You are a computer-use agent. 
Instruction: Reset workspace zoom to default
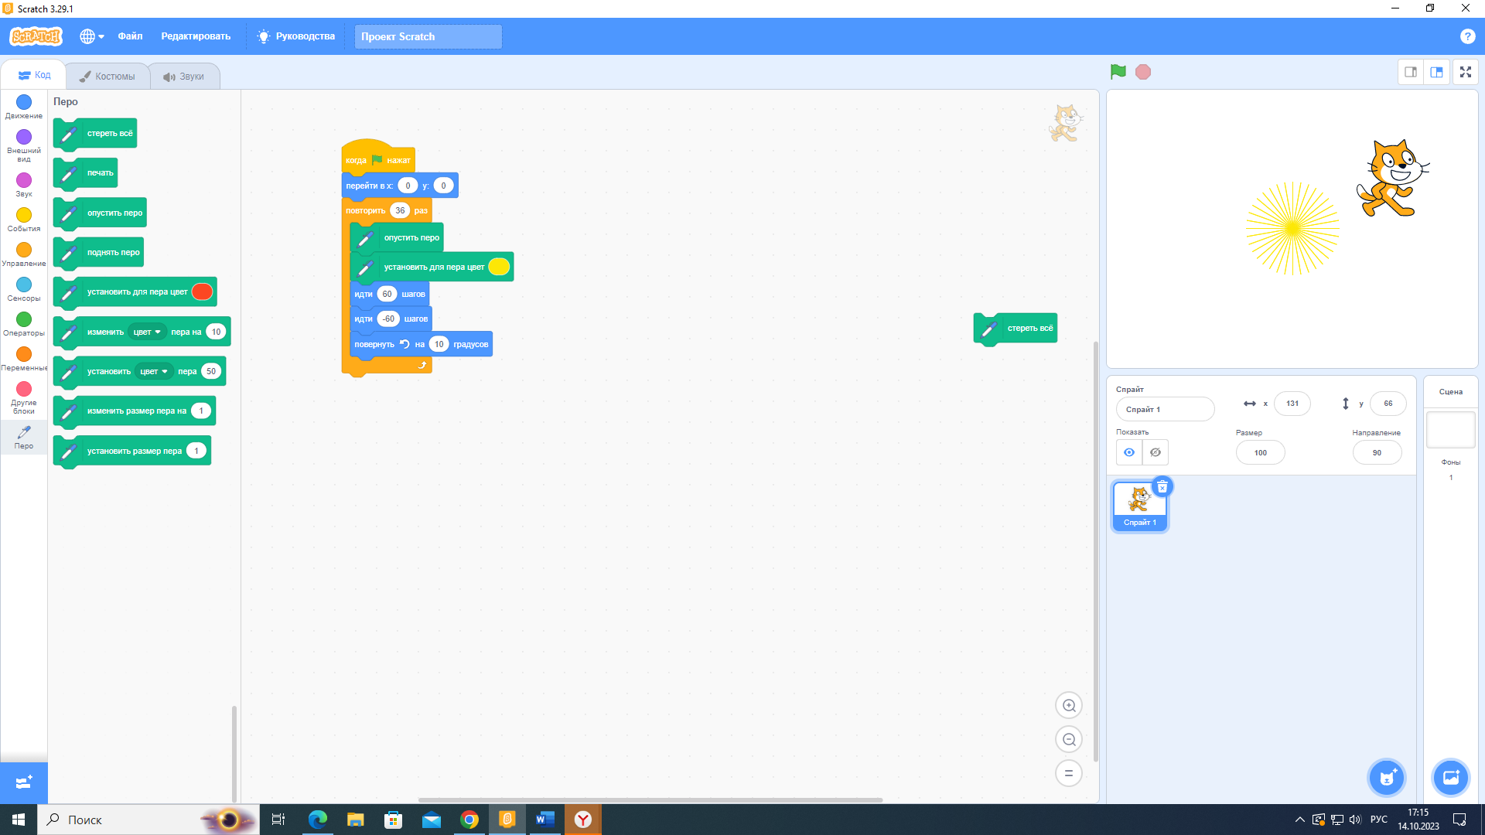point(1069,773)
